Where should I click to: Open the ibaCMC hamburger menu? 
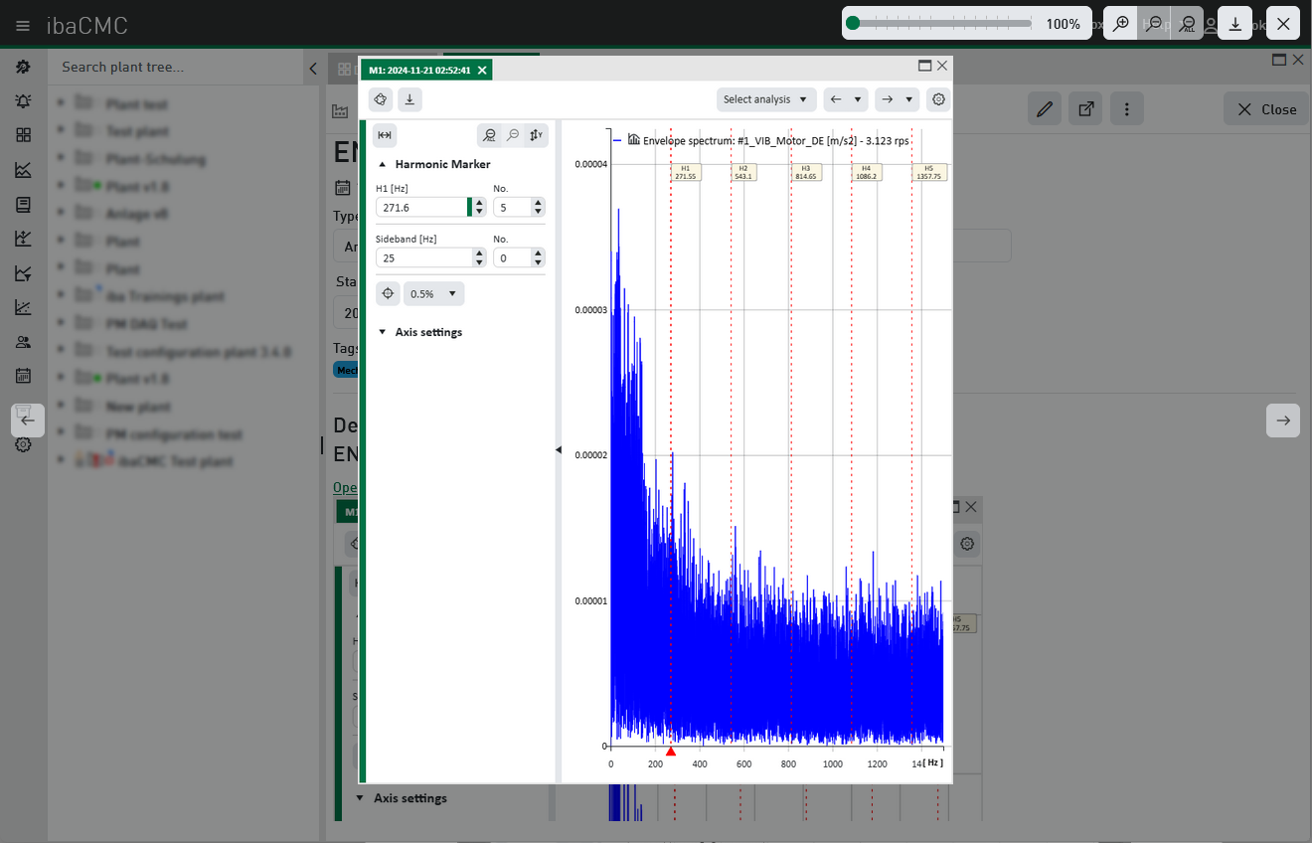[23, 25]
